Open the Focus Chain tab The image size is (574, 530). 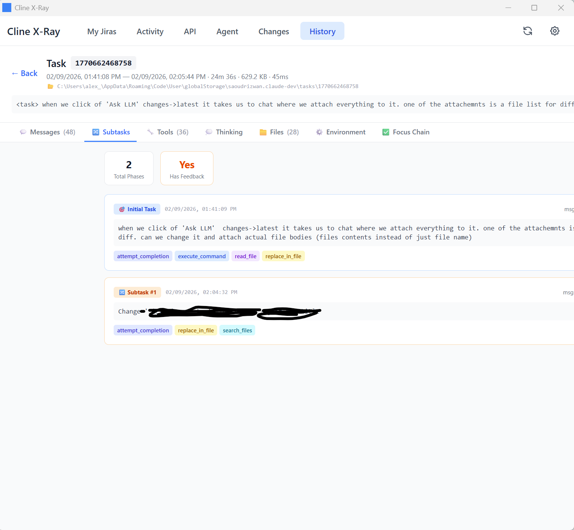coord(406,132)
